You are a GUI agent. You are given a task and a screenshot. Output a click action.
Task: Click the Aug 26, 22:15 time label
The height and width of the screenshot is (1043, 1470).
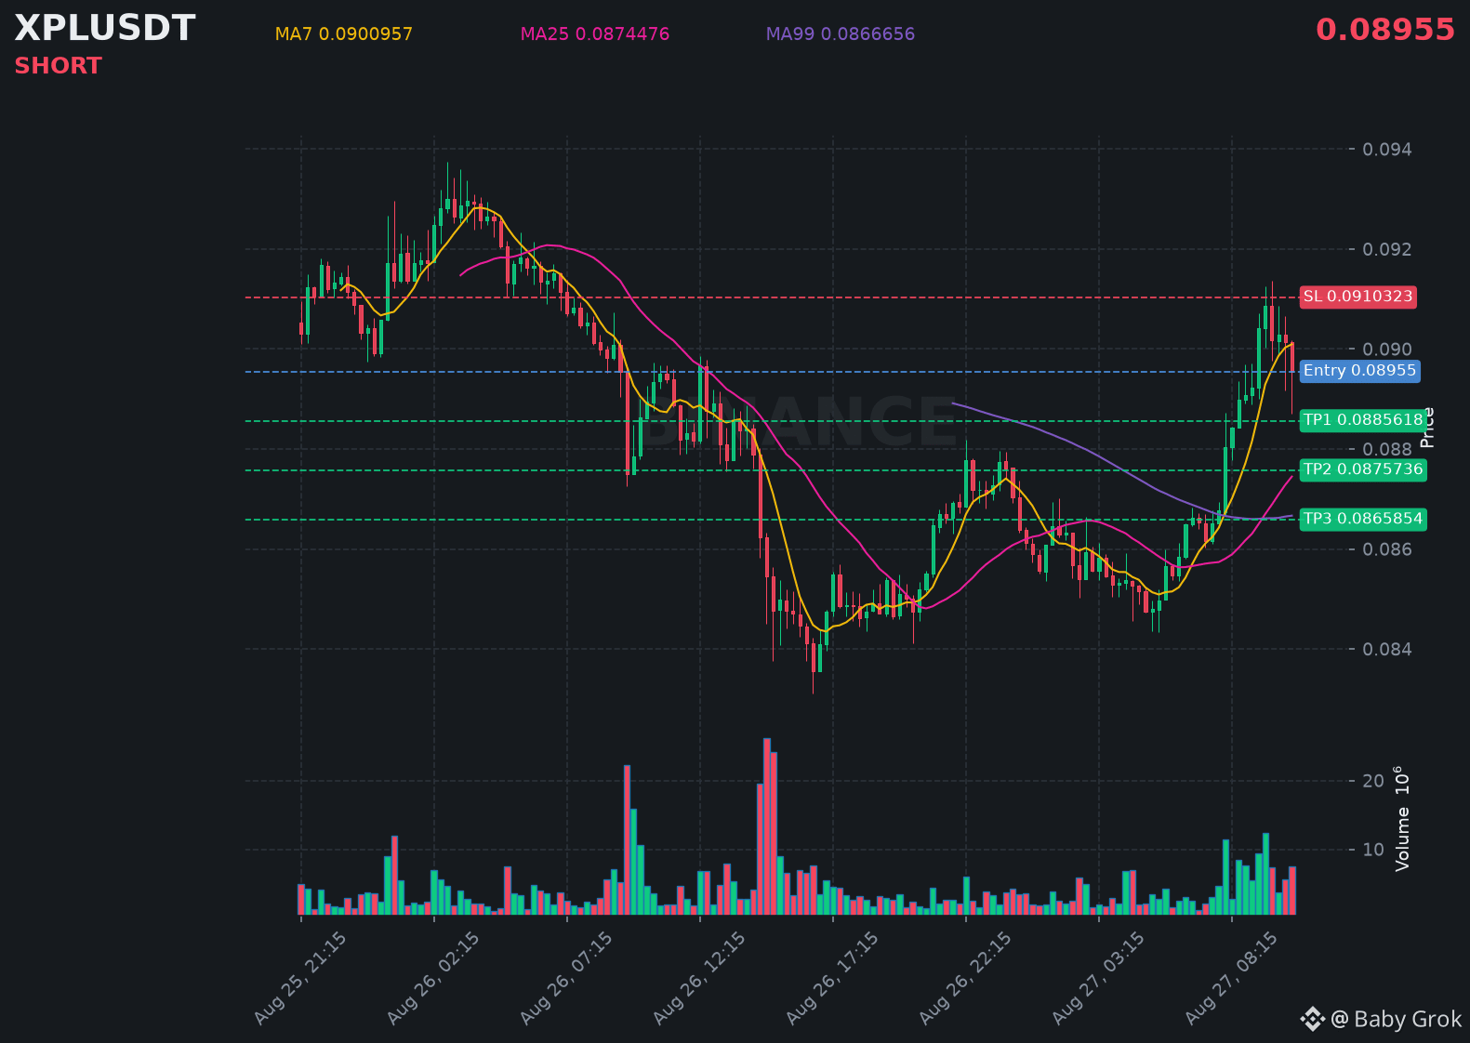[x=965, y=978]
